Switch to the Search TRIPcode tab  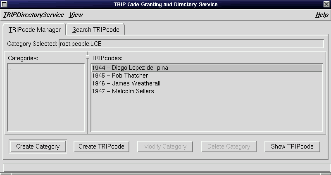95,30
